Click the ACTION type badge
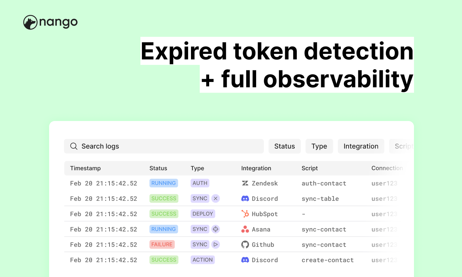The image size is (462, 277). (x=203, y=260)
